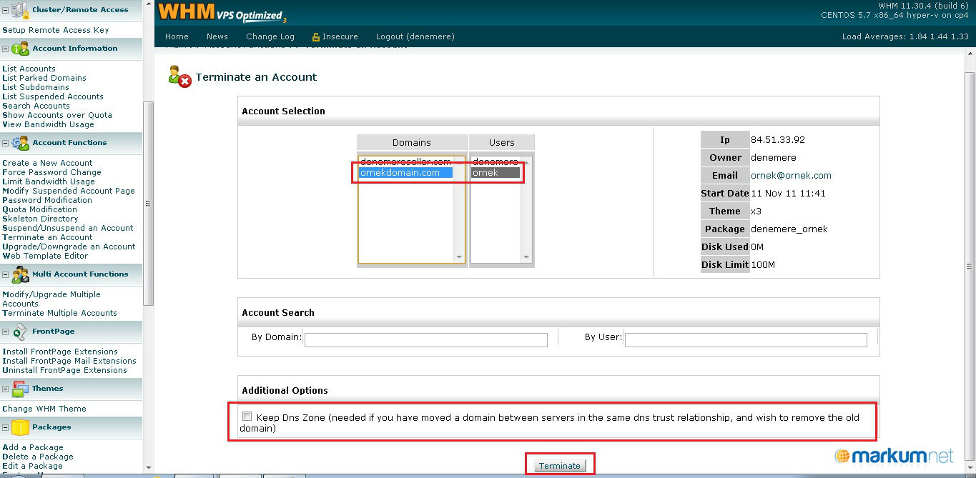Open Web Template Editor link
The height and width of the screenshot is (478, 976).
pos(45,256)
